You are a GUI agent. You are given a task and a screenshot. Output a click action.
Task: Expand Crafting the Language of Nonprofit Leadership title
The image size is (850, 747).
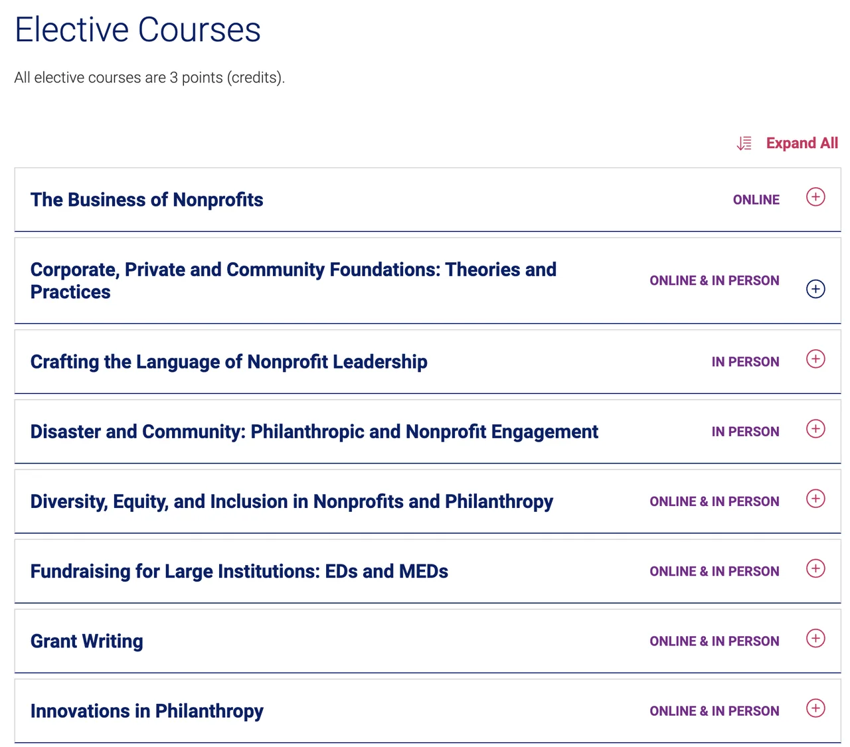[228, 362]
